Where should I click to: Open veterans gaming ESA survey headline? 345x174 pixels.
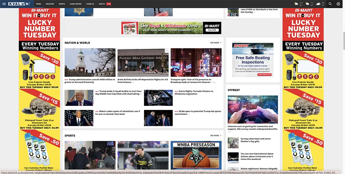pyautogui.click(x=252, y=128)
